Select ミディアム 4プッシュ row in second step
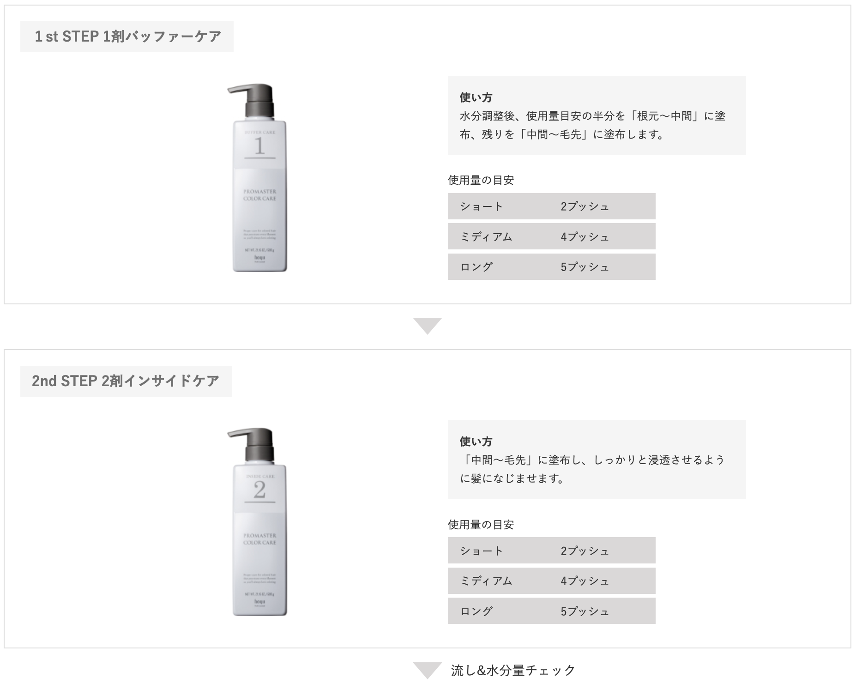 (551, 581)
